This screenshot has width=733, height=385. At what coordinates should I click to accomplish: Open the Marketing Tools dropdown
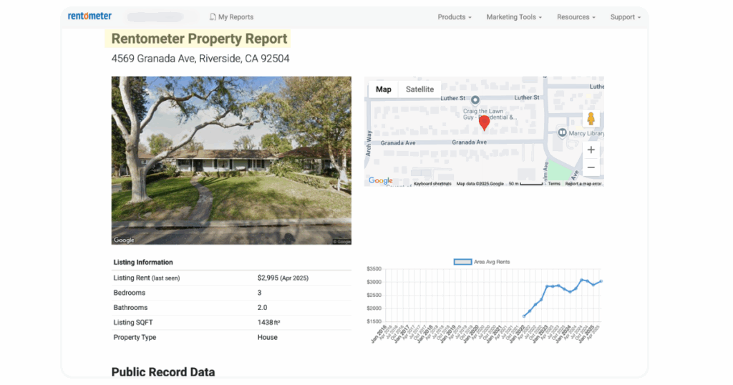coord(513,16)
